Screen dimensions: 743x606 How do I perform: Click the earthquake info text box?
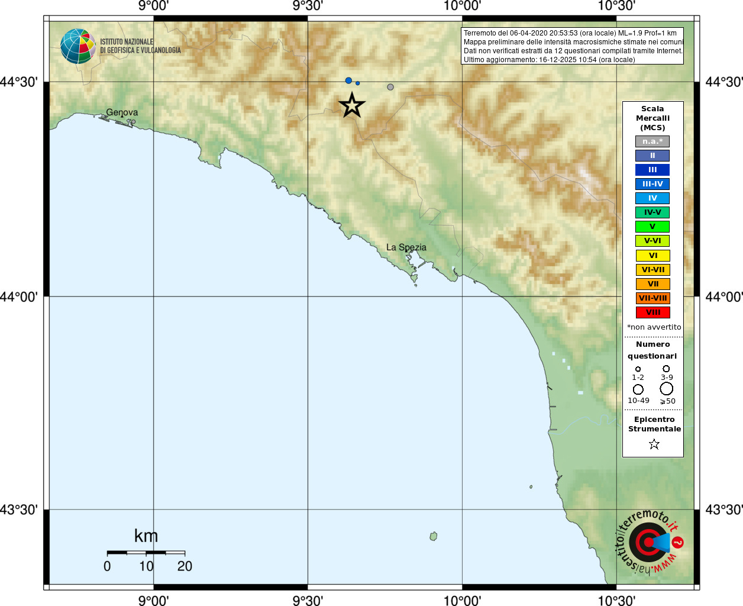click(x=573, y=46)
